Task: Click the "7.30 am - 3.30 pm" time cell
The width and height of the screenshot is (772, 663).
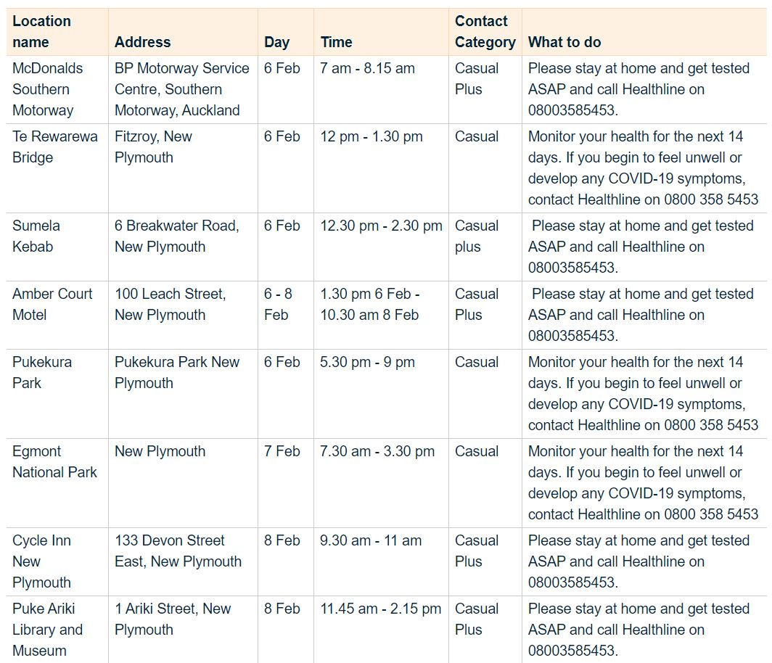Action: point(377,451)
